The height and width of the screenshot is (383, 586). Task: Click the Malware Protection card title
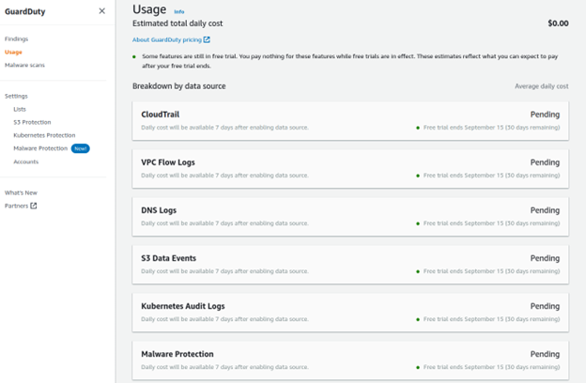177,354
